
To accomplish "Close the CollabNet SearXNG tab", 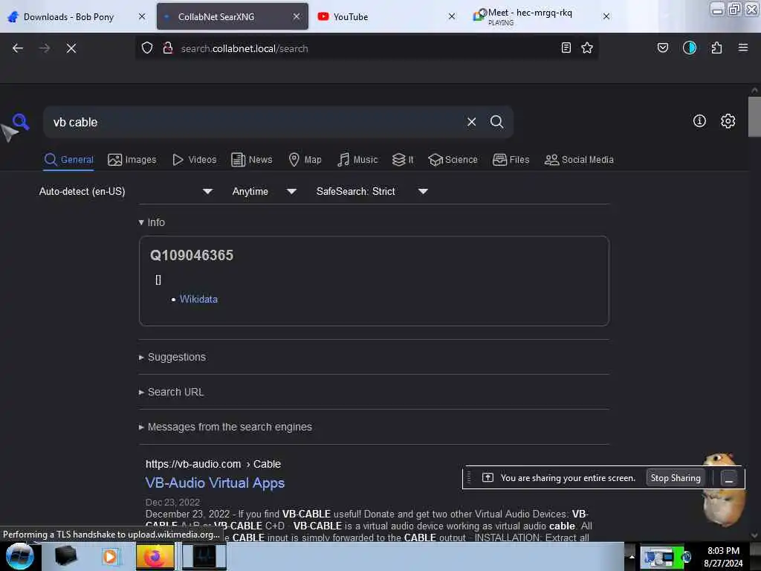I will (296, 16).
